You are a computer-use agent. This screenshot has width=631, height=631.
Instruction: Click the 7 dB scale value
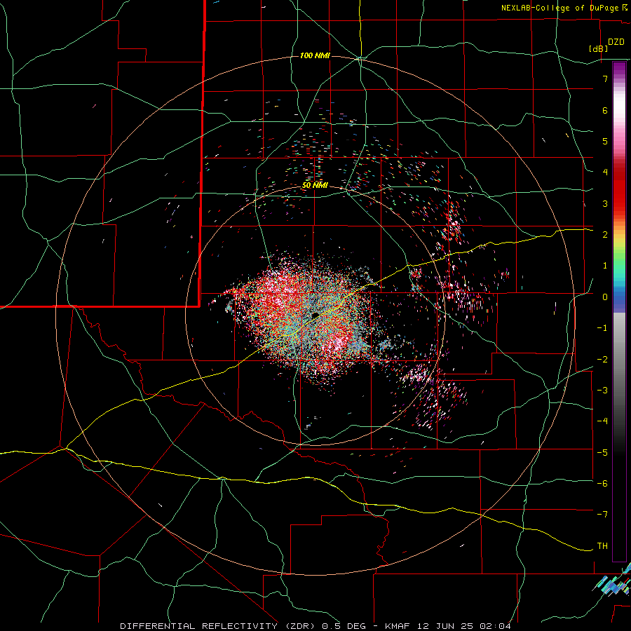605,79
